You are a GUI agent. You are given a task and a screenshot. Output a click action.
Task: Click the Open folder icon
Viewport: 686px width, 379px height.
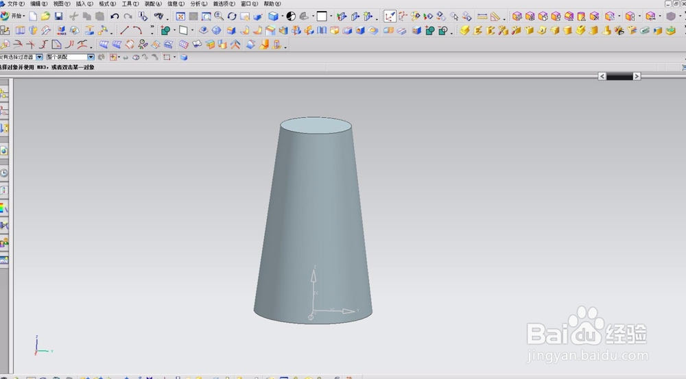(x=45, y=16)
